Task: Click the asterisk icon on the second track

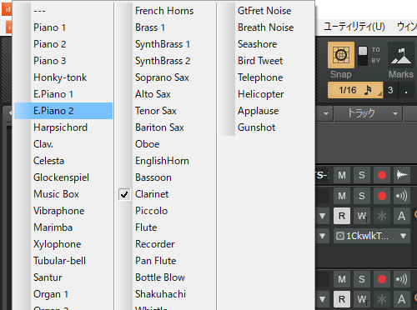Action: (x=382, y=216)
